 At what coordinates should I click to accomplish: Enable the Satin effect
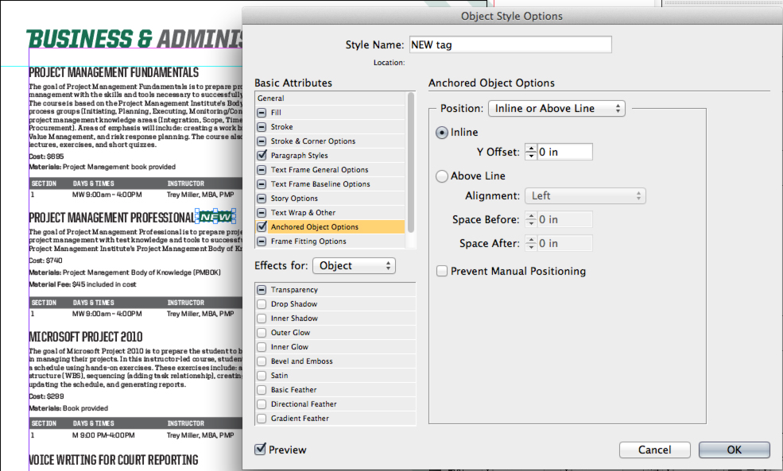pyautogui.click(x=262, y=375)
